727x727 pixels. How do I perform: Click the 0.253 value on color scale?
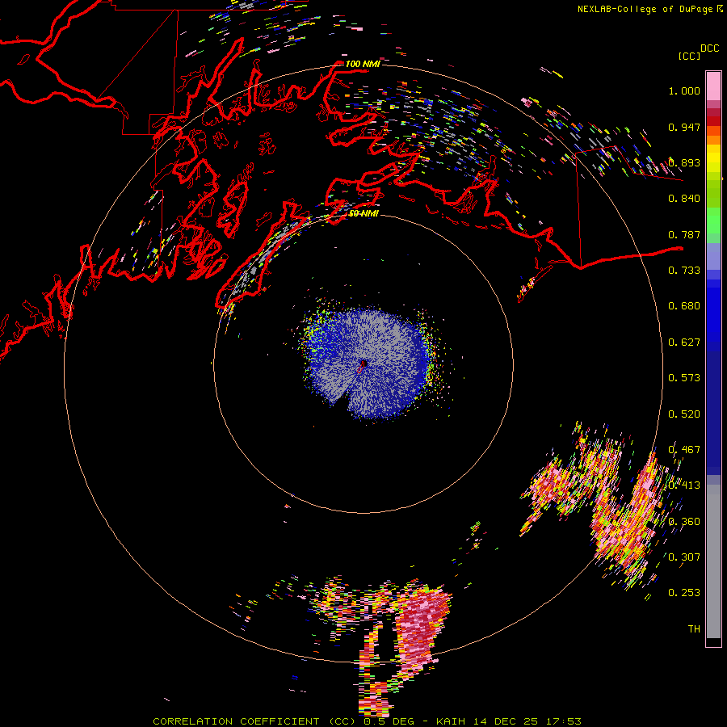[x=684, y=593]
